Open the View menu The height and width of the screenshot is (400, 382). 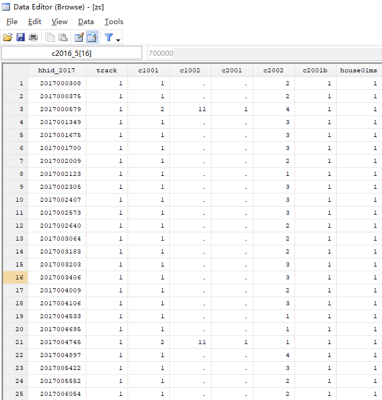click(x=59, y=22)
